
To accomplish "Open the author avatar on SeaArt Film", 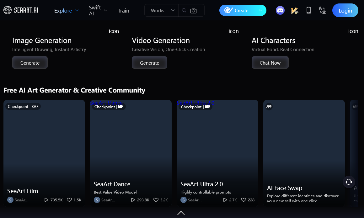I will pyautogui.click(x=10, y=200).
